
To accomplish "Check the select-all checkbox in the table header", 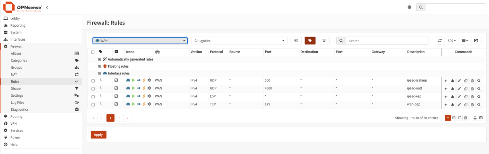I will coord(93,52).
